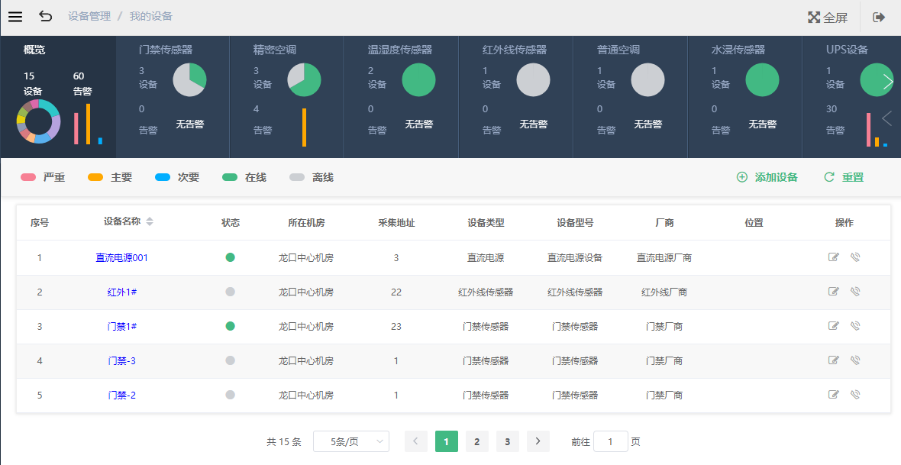Click the logout icon in the top bar

pos(879,18)
